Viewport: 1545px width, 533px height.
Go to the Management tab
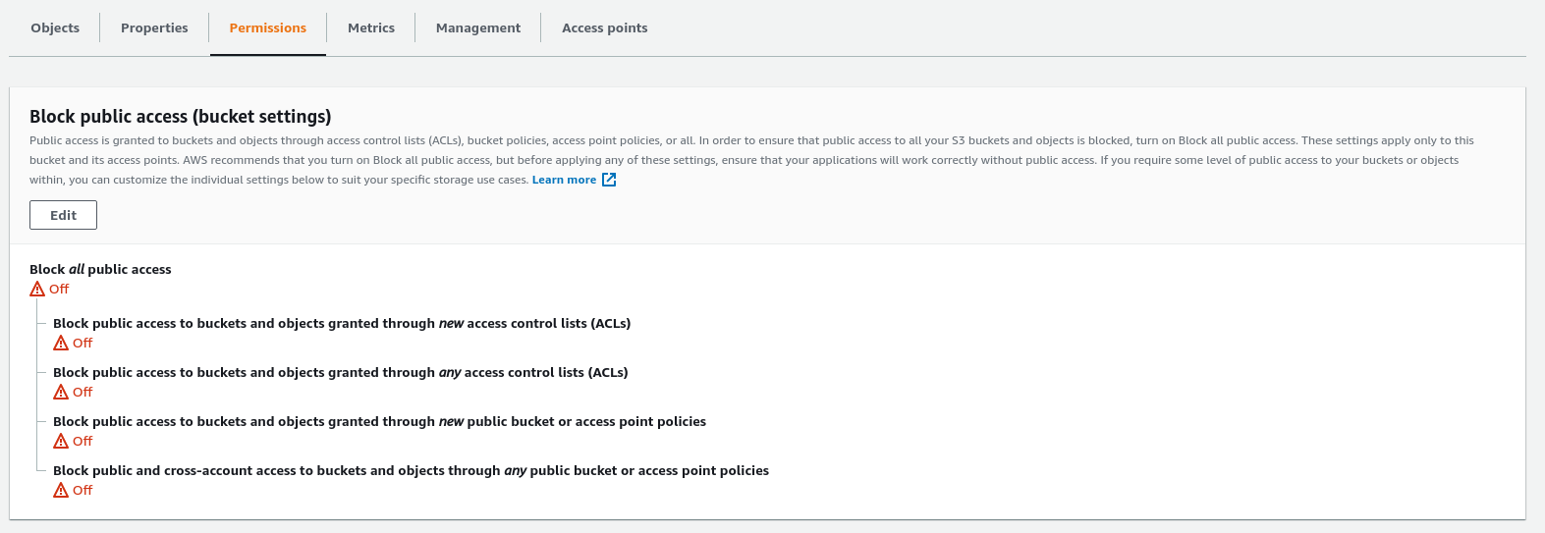tap(478, 27)
